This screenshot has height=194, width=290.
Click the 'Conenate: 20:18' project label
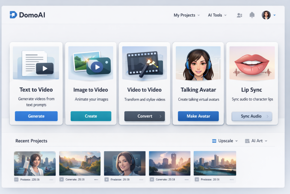[75, 180]
